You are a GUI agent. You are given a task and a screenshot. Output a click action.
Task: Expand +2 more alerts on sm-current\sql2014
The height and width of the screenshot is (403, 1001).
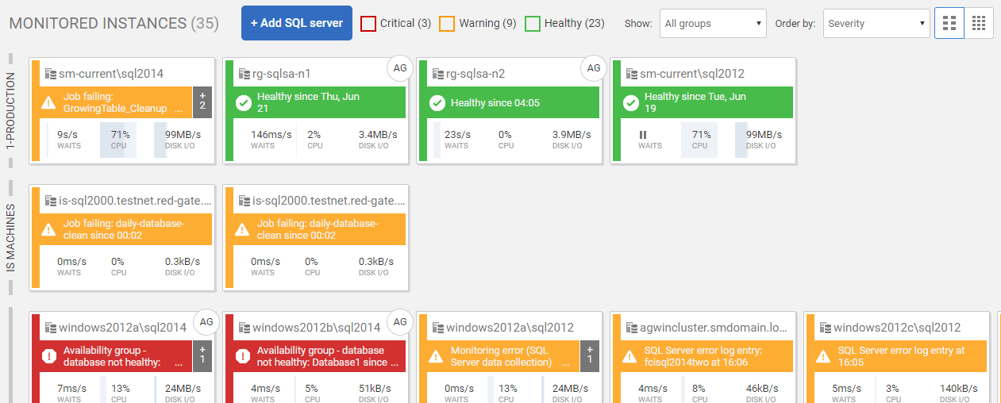pyautogui.click(x=202, y=102)
